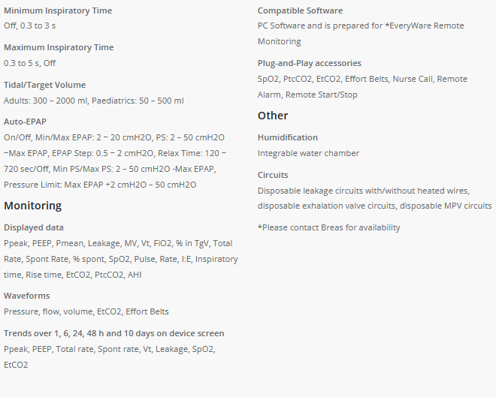Select the Maximum Inspiratory Time heading

(59, 47)
